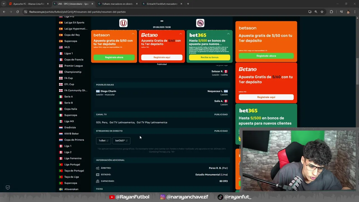Collapse the betsson ad card chevron
The height and width of the screenshot is (202, 359).
[x=133, y=34]
